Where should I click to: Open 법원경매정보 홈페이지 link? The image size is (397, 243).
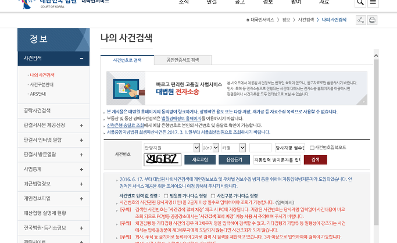tap(181, 119)
